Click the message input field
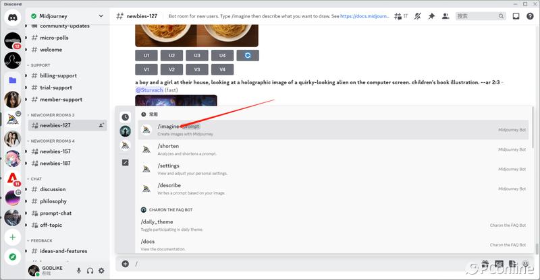The image size is (540, 280). pos(303,263)
